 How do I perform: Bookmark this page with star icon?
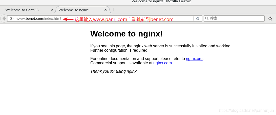[x=270, y=18]
